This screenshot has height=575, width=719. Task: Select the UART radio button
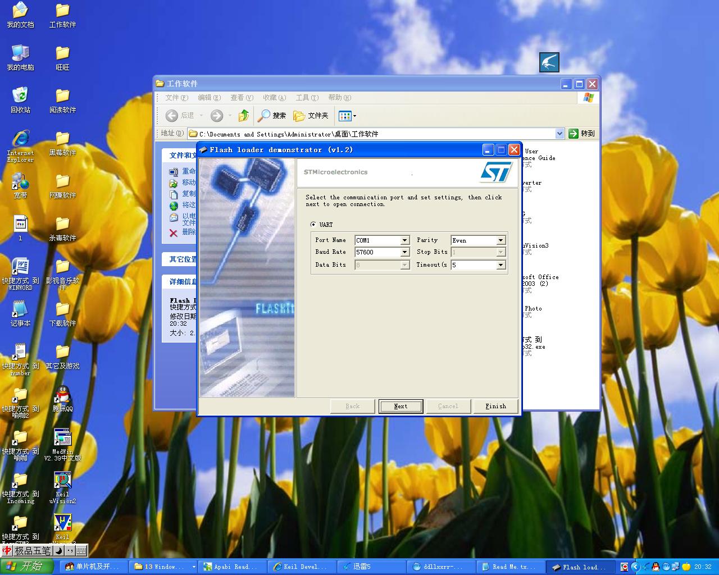pos(313,225)
